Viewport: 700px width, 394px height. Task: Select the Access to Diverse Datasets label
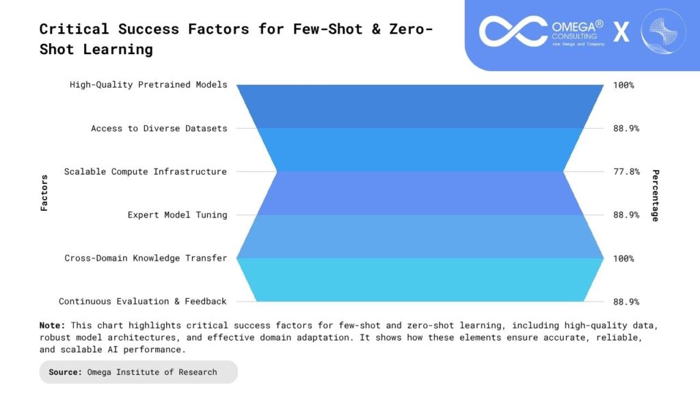(159, 128)
